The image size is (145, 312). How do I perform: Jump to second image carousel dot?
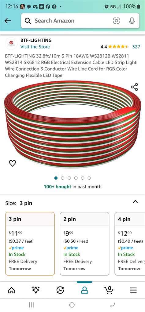click(x=63, y=178)
